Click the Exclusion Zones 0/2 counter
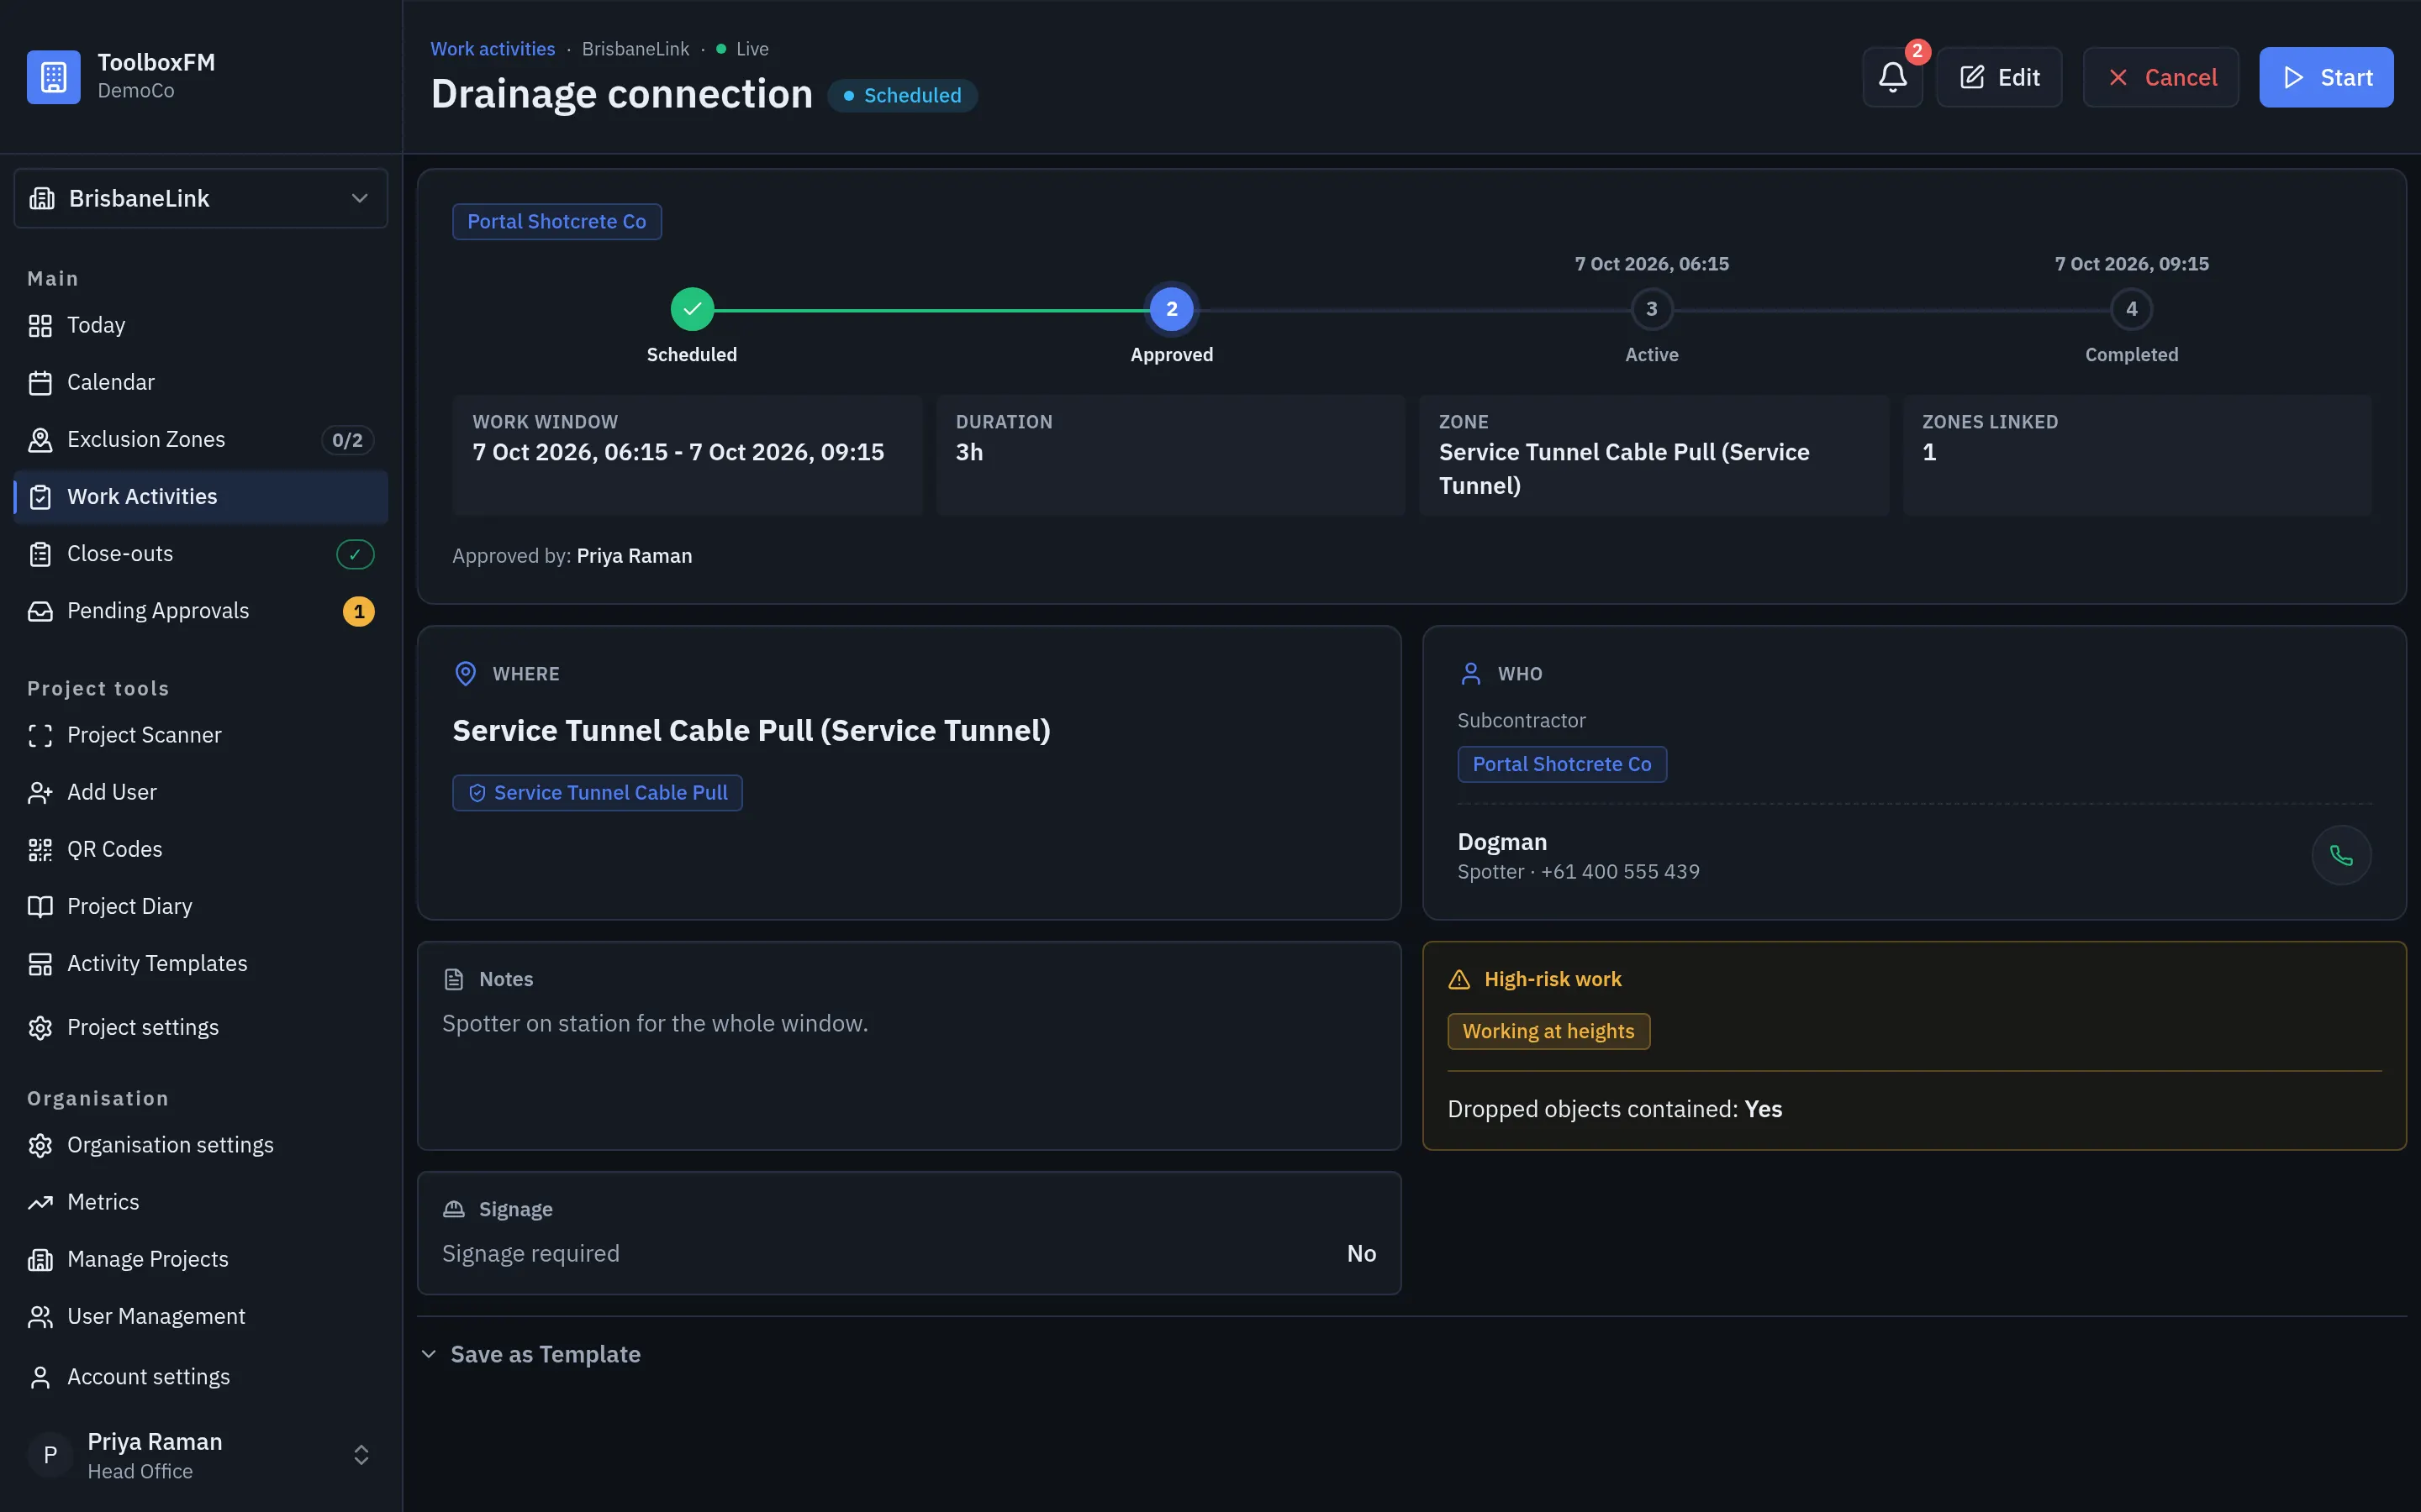Screen dimensions: 2421x1512 click(347, 440)
